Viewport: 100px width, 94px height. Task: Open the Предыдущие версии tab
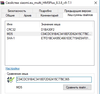(x=78, y=11)
